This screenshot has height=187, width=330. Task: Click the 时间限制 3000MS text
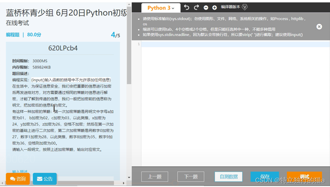[30, 61]
